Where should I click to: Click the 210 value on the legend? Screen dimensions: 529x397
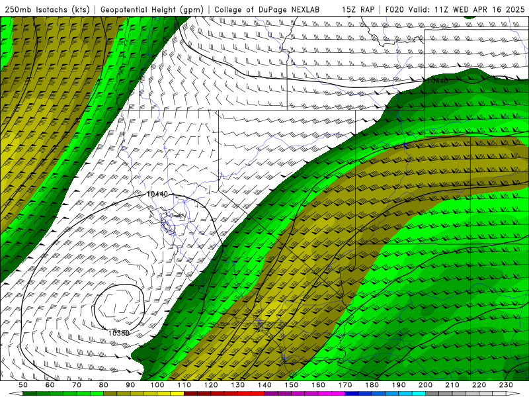pyautogui.click(x=452, y=385)
